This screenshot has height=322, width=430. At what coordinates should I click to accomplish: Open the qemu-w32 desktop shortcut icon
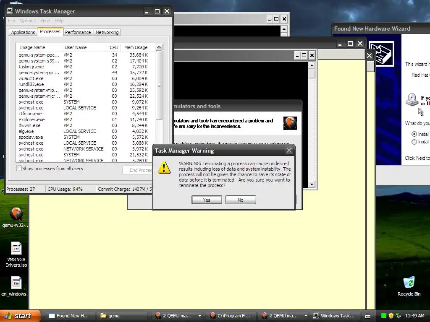(x=16, y=214)
